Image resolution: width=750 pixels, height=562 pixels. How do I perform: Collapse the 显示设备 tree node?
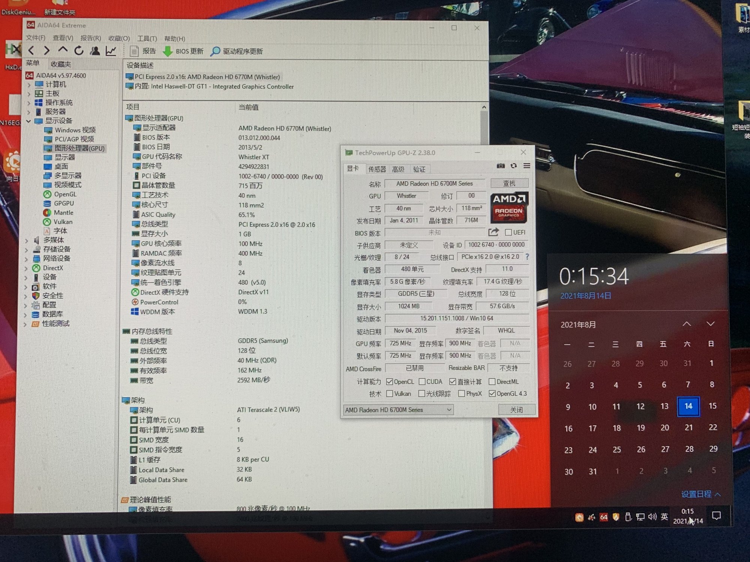[28, 121]
